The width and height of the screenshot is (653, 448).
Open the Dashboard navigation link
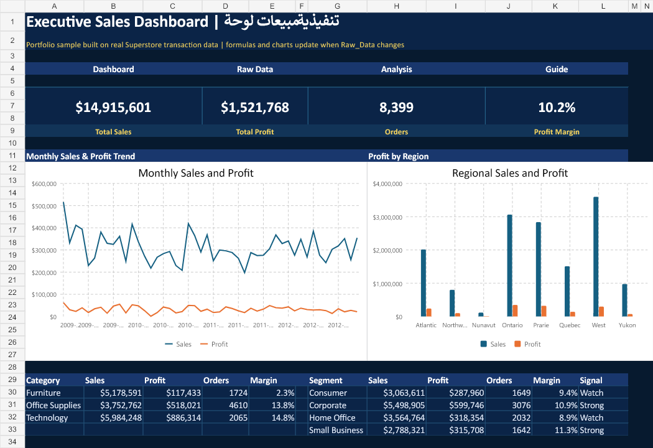[113, 69]
